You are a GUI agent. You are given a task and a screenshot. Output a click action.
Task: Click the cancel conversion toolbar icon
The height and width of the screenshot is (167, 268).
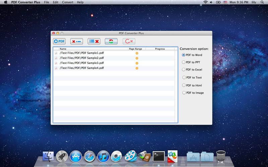click(129, 41)
